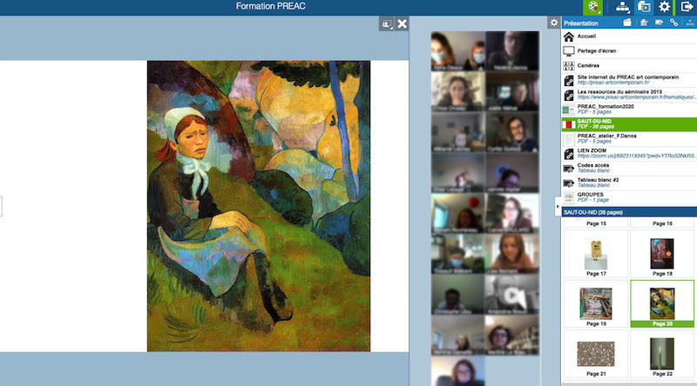Click the recording film-reel icon in top bar
Viewport: 697px width, 386px height.
click(593, 7)
